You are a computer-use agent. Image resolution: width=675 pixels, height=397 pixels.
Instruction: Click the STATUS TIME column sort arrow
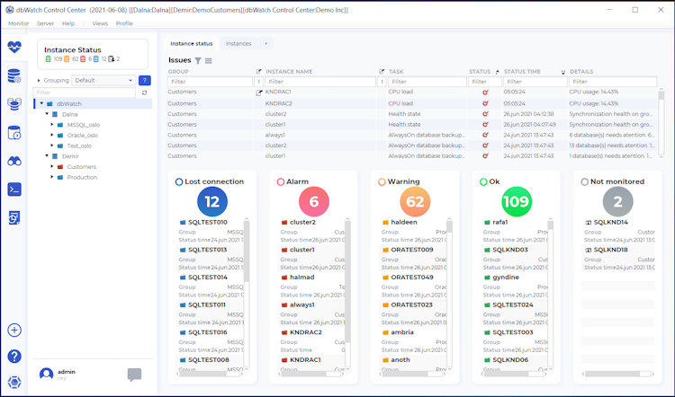563,72
